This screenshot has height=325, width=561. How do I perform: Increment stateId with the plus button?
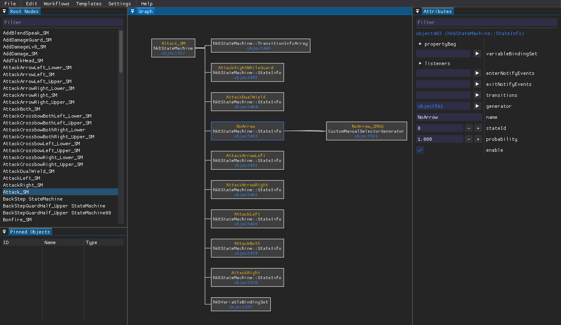478,128
